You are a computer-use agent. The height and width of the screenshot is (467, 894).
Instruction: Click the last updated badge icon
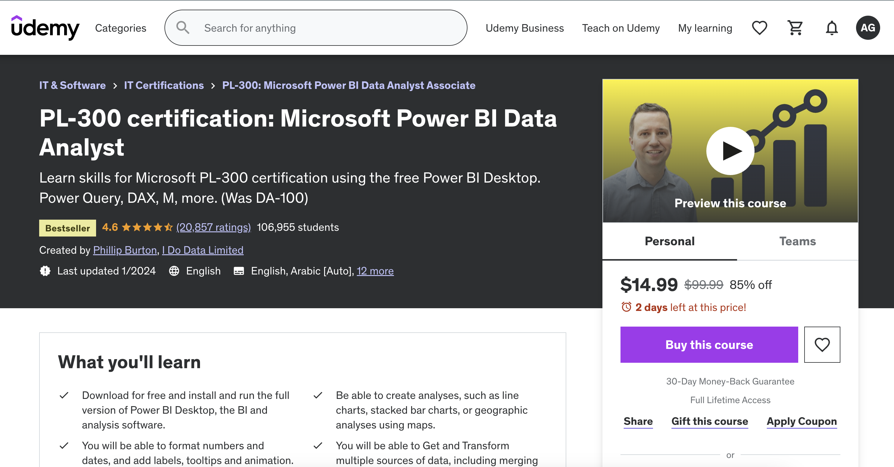(x=45, y=271)
